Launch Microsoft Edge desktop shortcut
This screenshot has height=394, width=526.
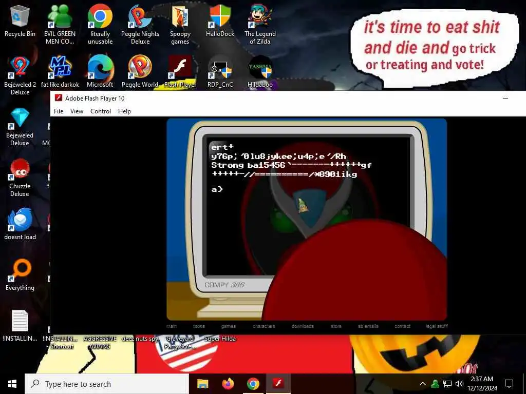pos(100,72)
